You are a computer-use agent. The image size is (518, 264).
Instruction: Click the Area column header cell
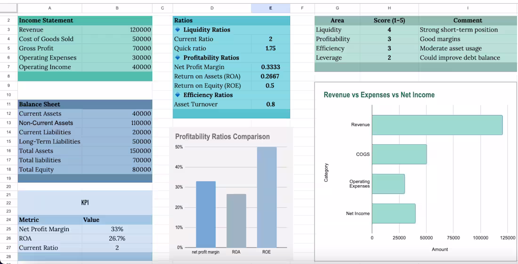[337, 21]
